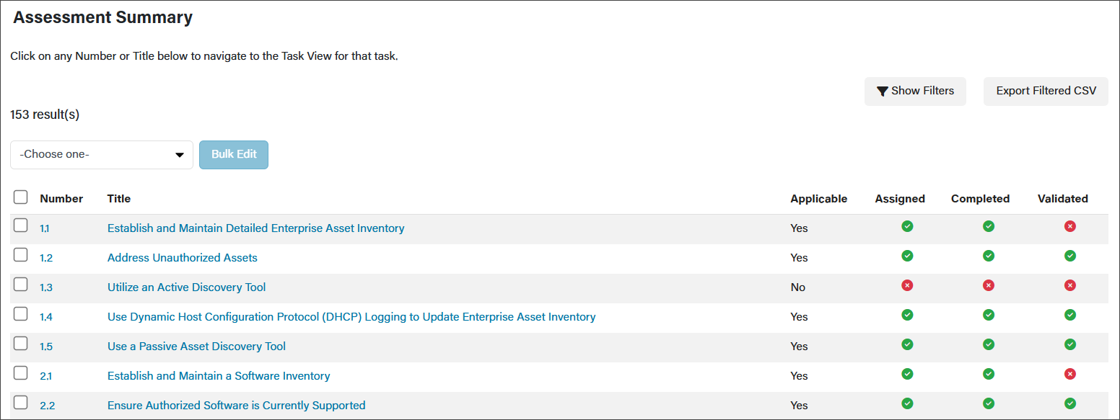Open Utilize an Active Discovery Tool task
The image size is (1120, 420).
coord(186,287)
